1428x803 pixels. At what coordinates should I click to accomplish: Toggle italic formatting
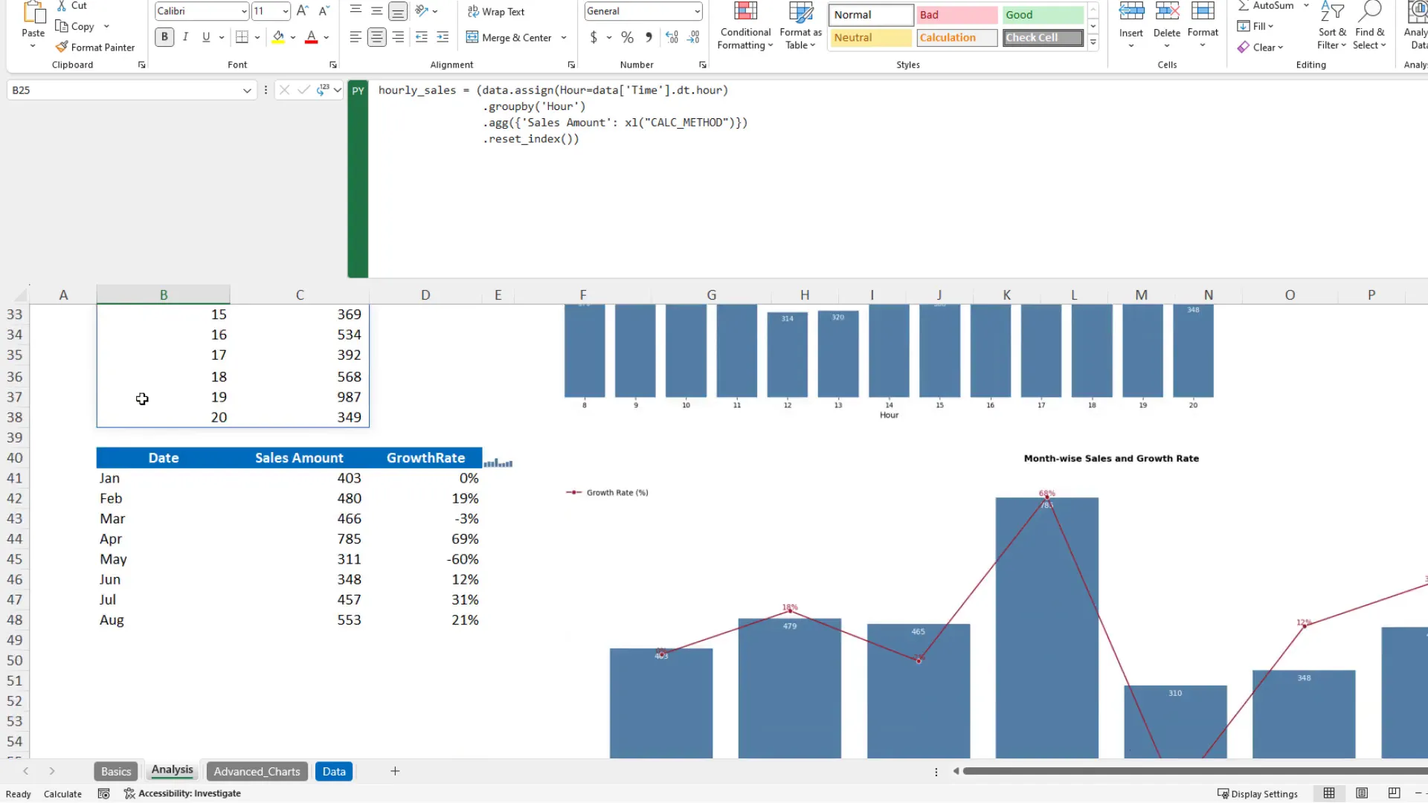coord(185,36)
